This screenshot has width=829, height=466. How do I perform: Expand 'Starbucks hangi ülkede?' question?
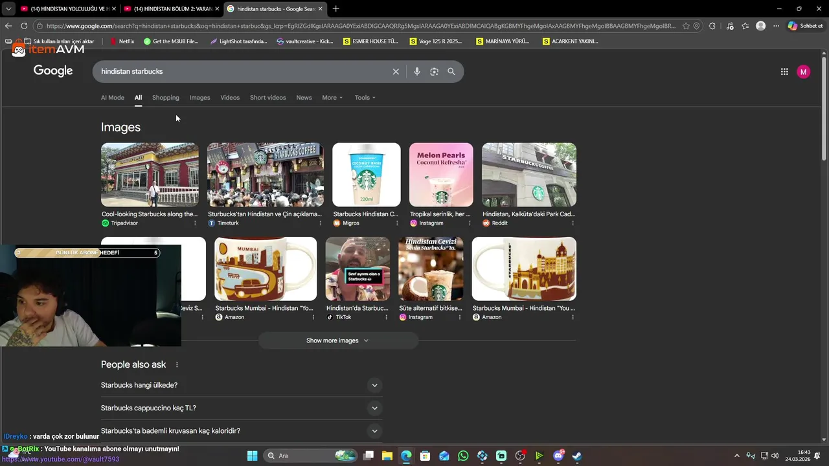coord(242,385)
